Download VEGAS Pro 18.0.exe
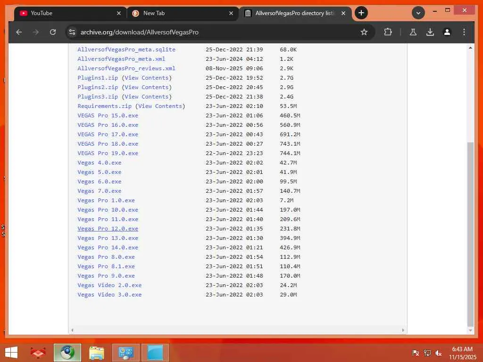This screenshot has height=362, width=483. click(x=108, y=144)
